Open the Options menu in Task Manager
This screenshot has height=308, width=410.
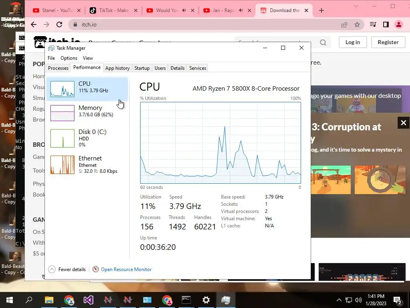tap(69, 58)
